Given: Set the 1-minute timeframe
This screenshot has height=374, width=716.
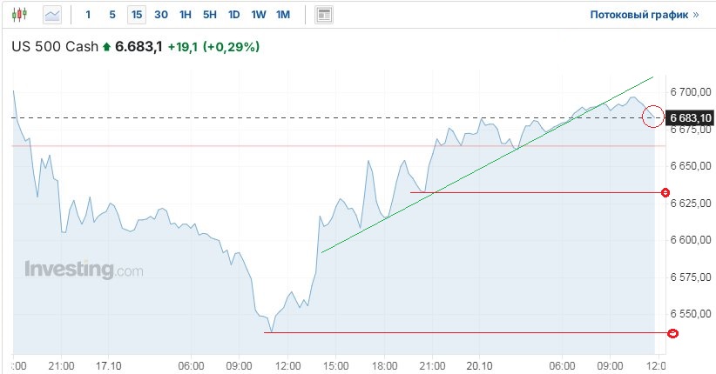Looking at the screenshot, I should pos(88,15).
